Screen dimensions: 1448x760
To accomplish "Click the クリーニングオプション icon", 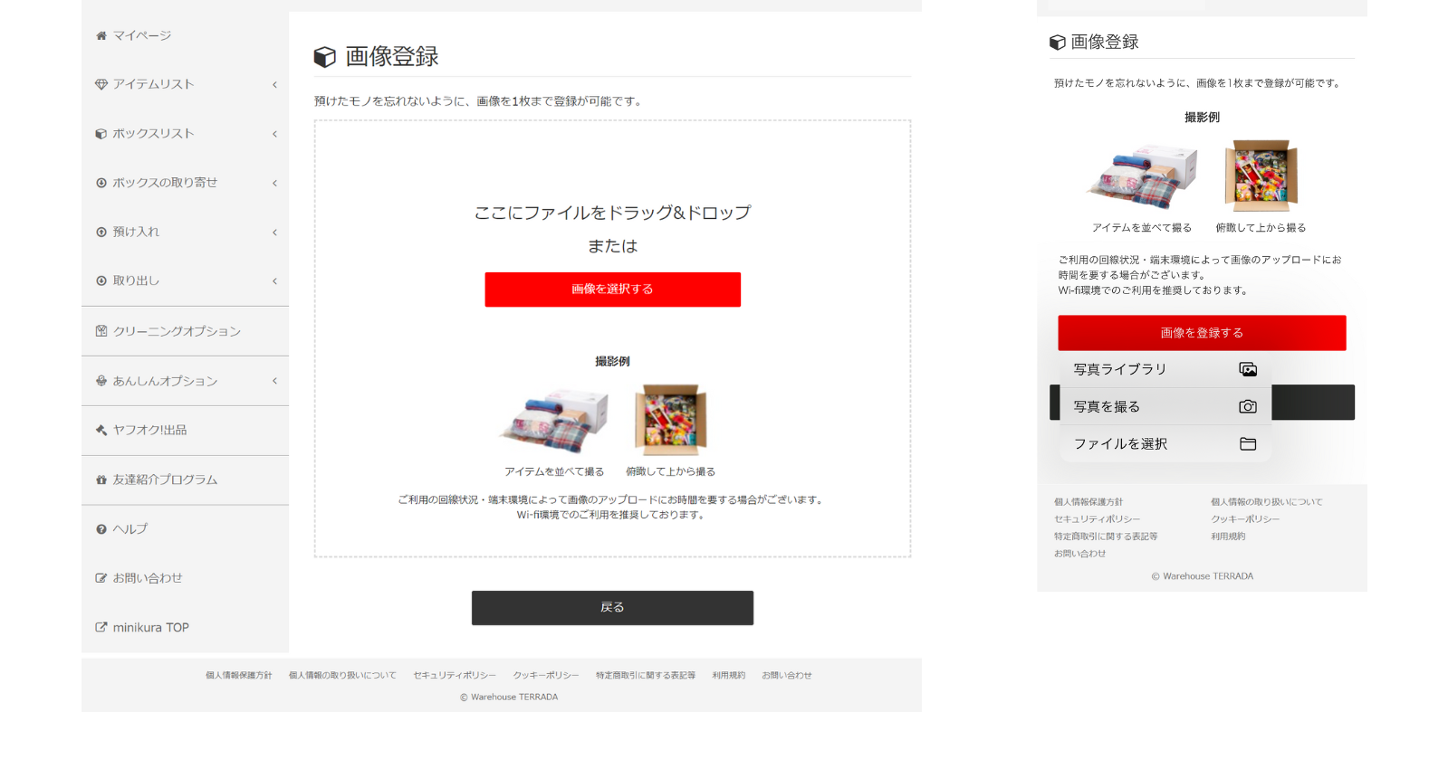I will (x=101, y=331).
